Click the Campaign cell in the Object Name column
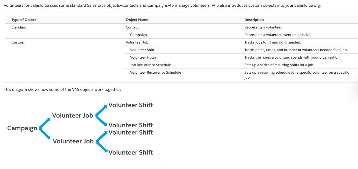 [x=138, y=35]
